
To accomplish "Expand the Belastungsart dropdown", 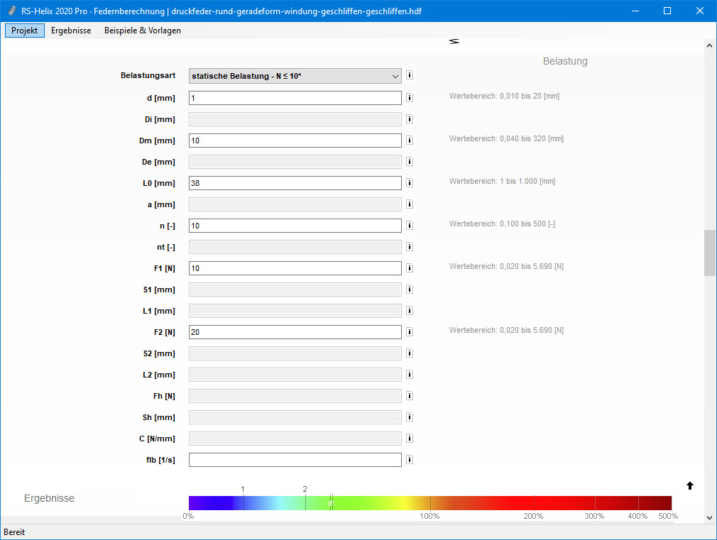I will 295,76.
